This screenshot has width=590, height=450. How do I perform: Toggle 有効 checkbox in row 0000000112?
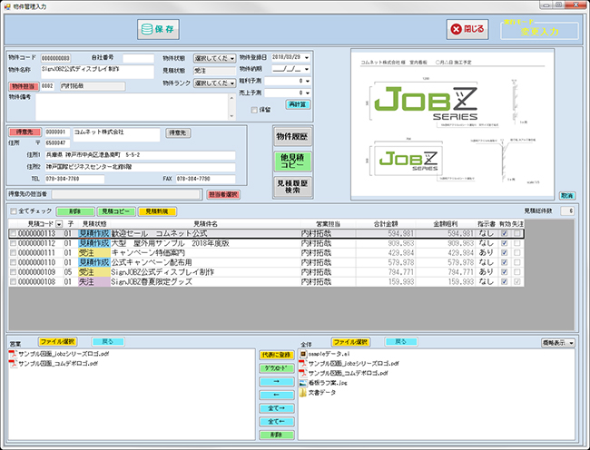pyautogui.click(x=505, y=243)
